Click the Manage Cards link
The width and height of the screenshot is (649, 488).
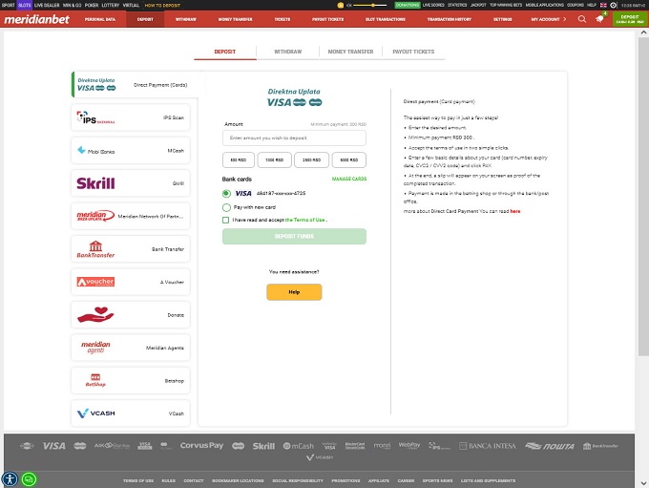point(348,179)
